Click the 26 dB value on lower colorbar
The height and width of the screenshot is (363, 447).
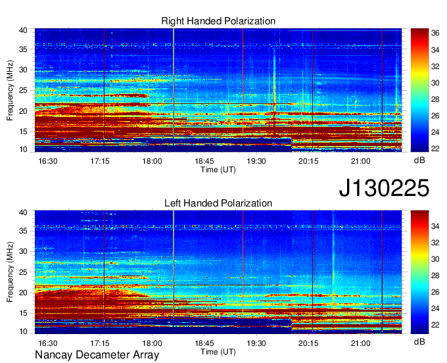(435, 292)
